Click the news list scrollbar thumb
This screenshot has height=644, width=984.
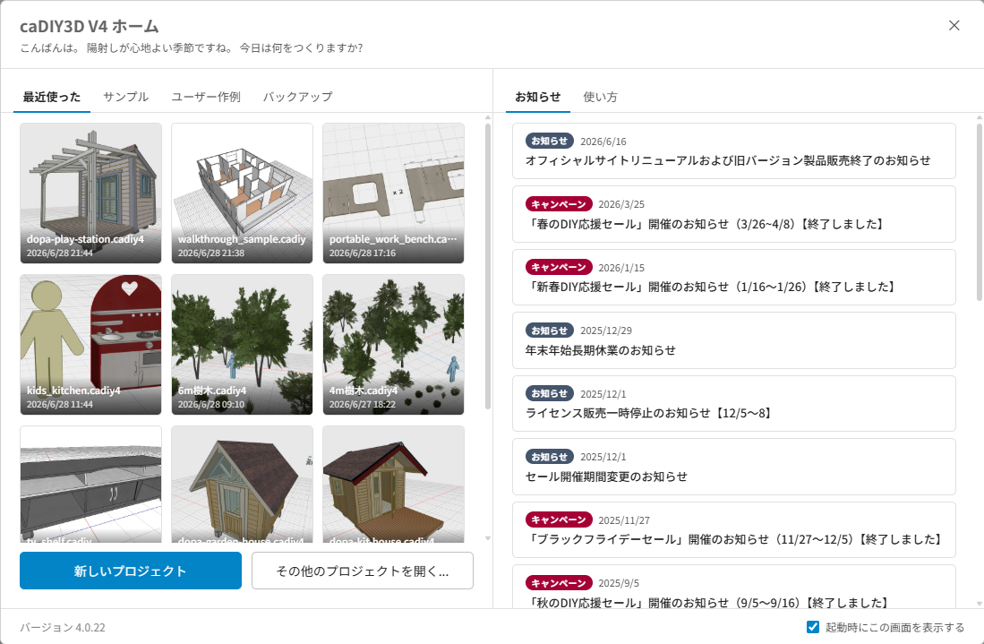(980, 212)
